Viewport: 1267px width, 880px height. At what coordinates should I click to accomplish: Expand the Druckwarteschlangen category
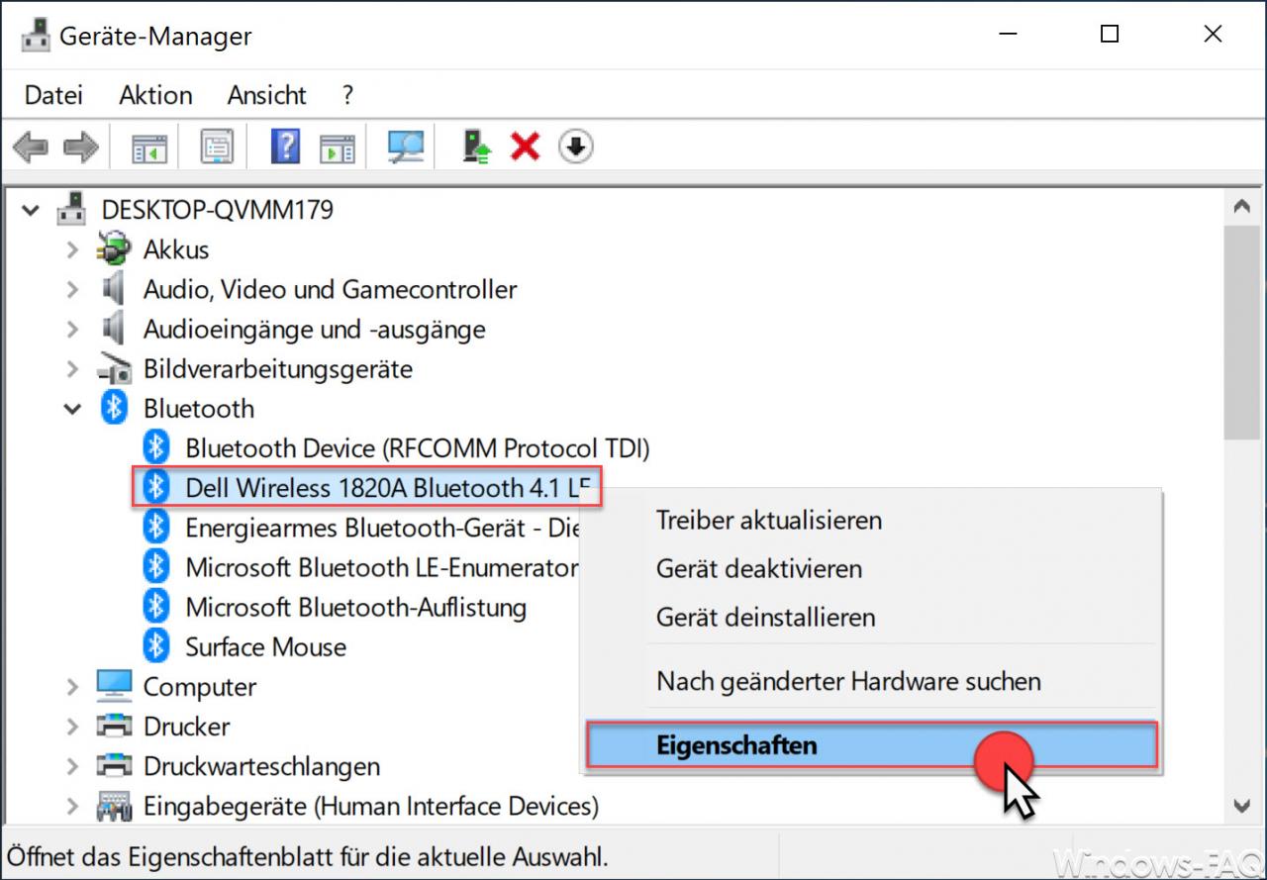[72, 766]
